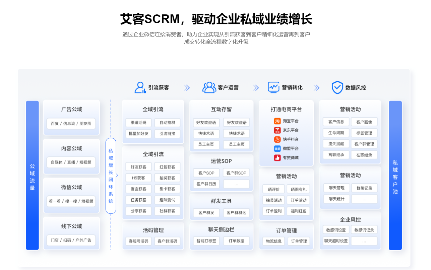Viewport: 431px width, 270px height.
Task: Click the 数据风控 shield checkmark icon
Action: point(337,87)
